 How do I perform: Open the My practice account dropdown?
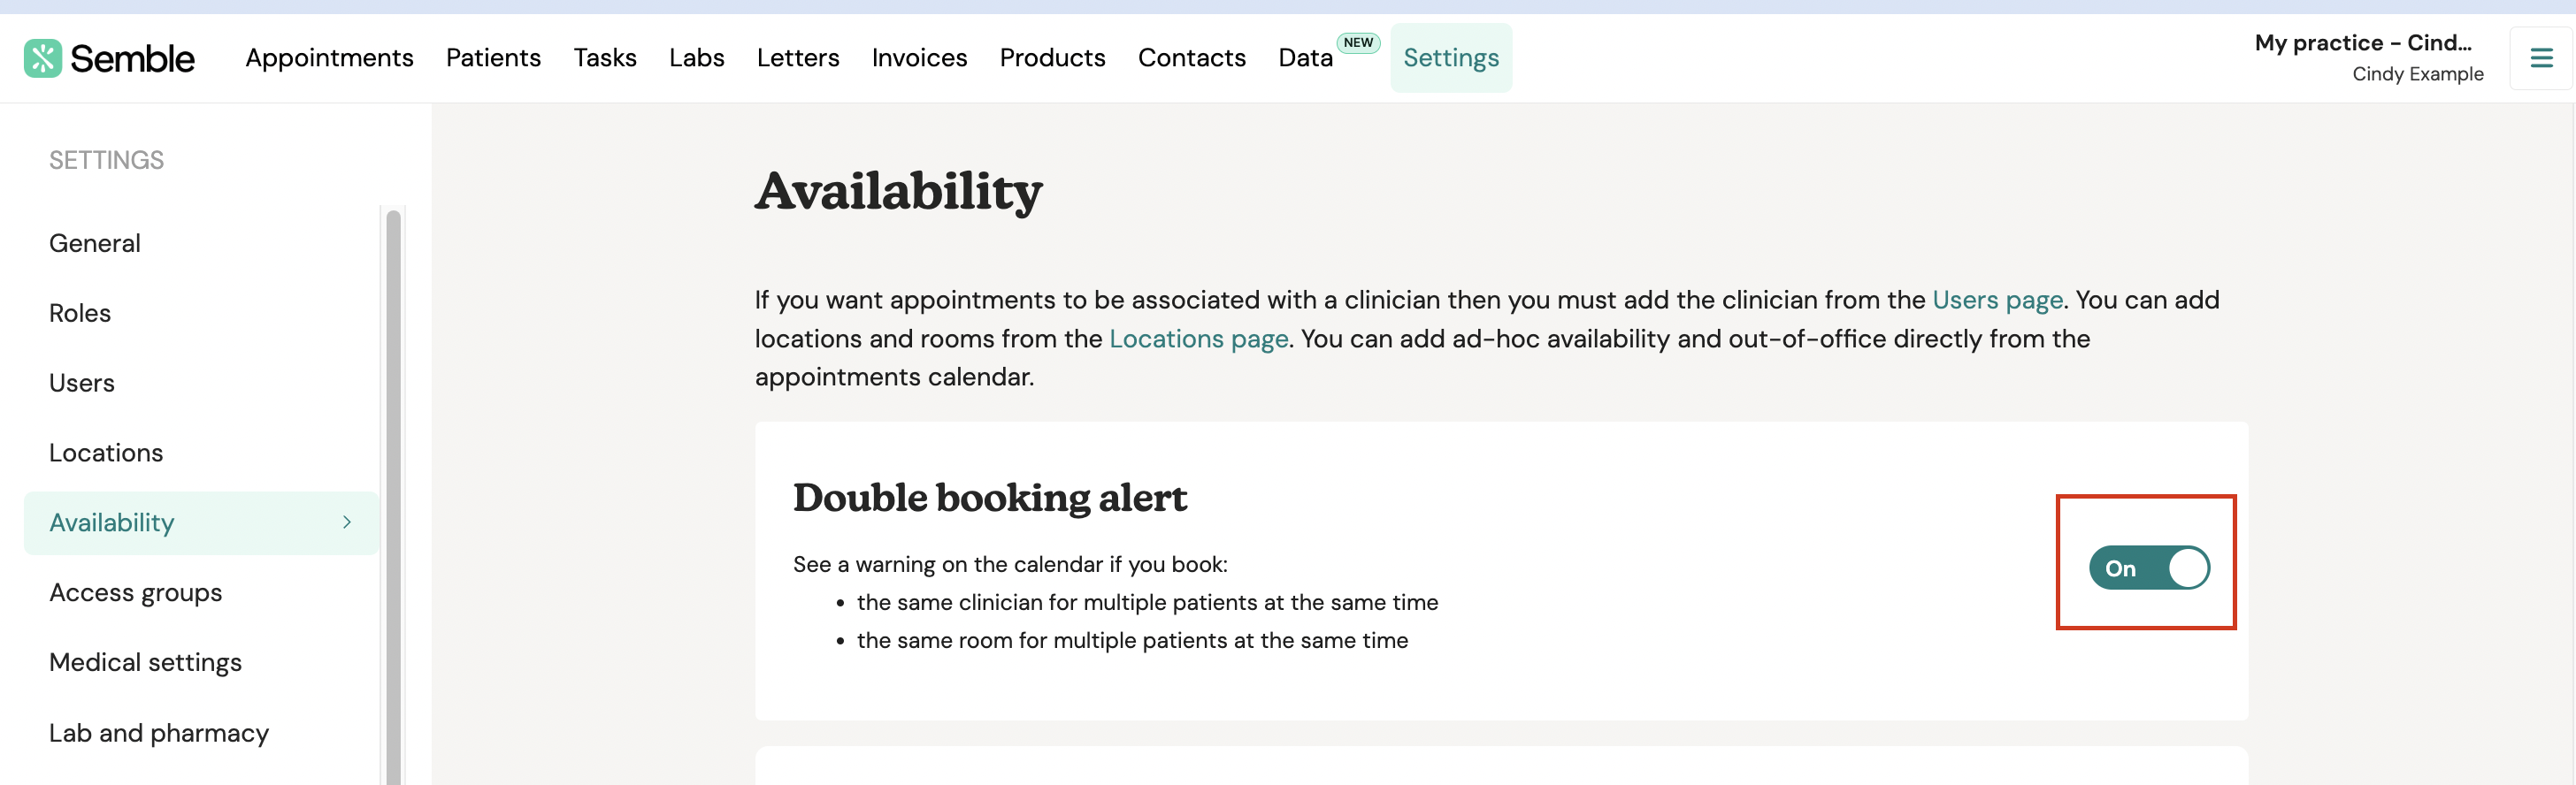2367,58
